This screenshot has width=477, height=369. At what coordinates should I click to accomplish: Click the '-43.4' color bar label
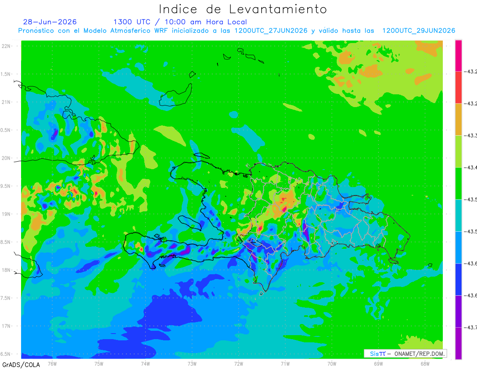pos(471,168)
